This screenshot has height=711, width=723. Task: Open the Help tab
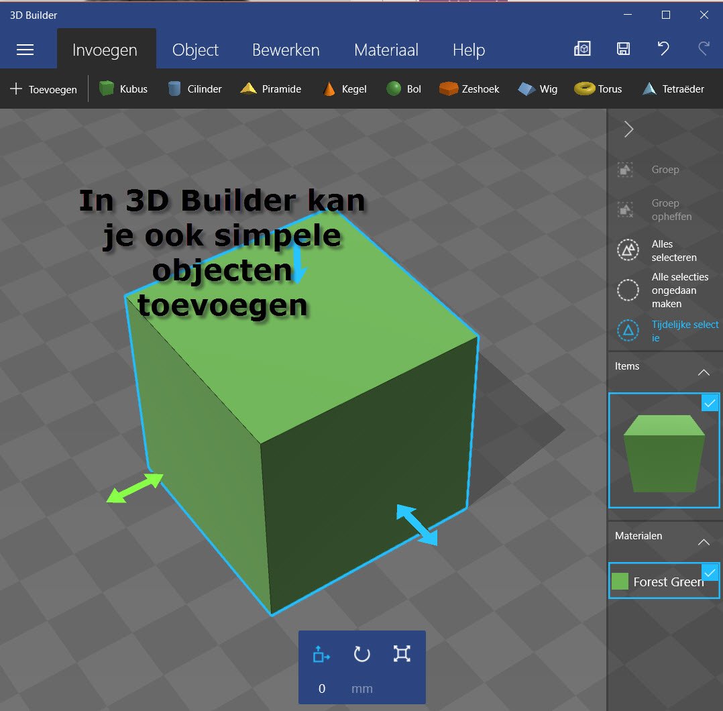point(468,50)
